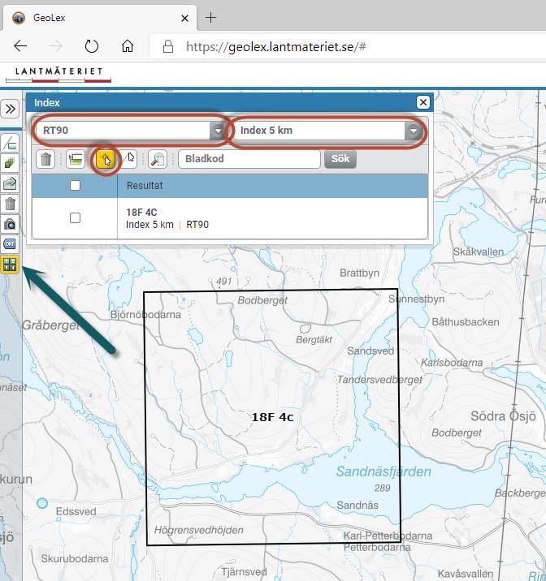The height and width of the screenshot is (581, 546).
Task: Click the ORT search icon in sidebar
Action: click(10, 244)
